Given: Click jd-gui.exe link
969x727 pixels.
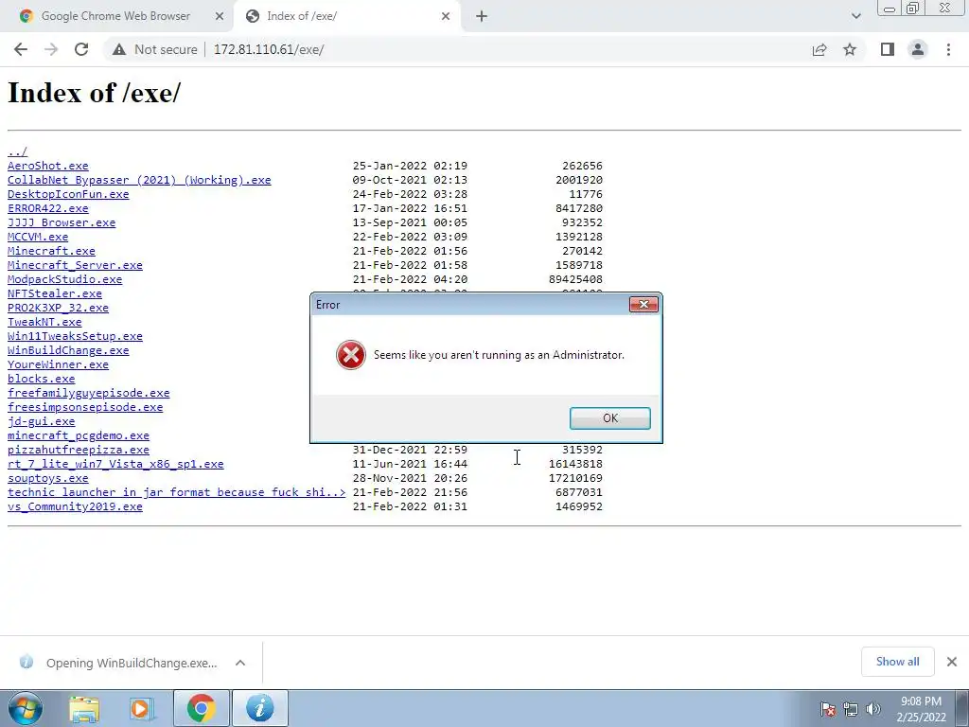Looking at the screenshot, I should 41,421.
